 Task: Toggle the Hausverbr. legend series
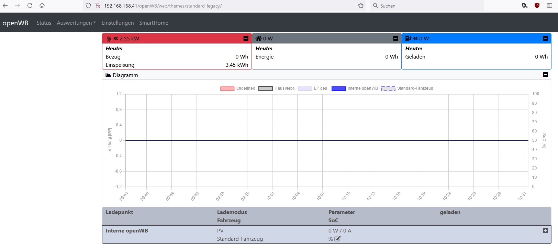point(277,88)
